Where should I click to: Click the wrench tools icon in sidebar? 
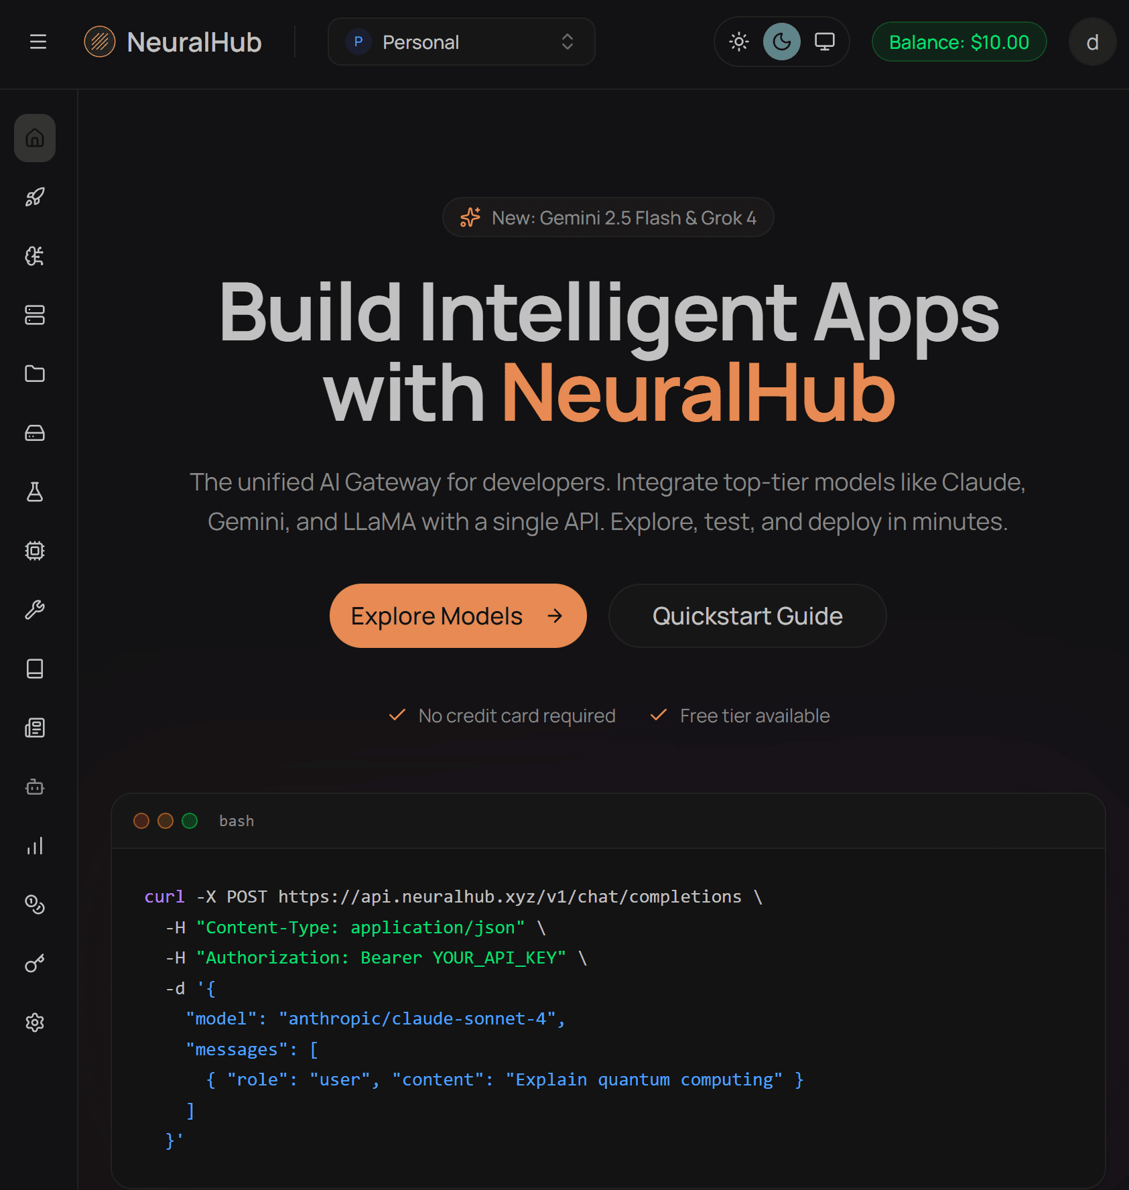(34, 608)
